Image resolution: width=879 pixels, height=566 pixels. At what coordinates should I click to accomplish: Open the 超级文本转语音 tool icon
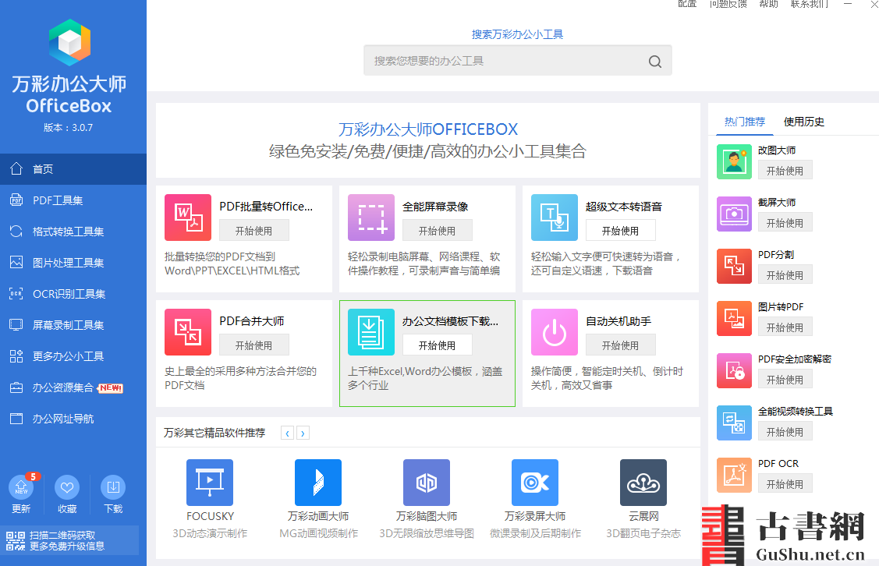(x=555, y=218)
